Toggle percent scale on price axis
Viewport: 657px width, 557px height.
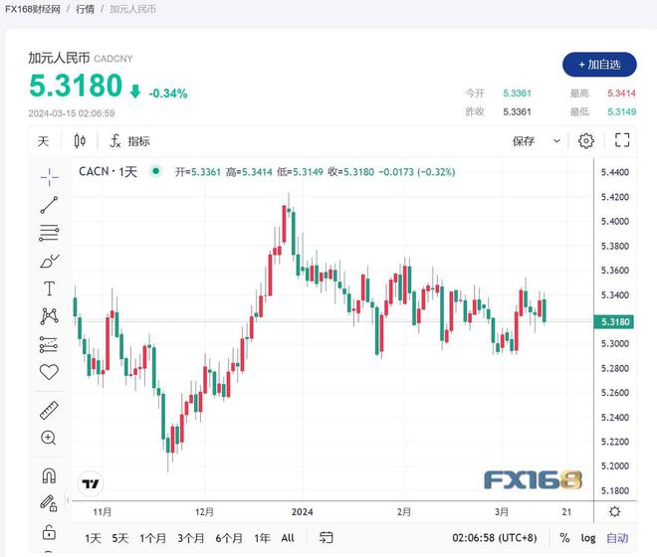tap(564, 538)
